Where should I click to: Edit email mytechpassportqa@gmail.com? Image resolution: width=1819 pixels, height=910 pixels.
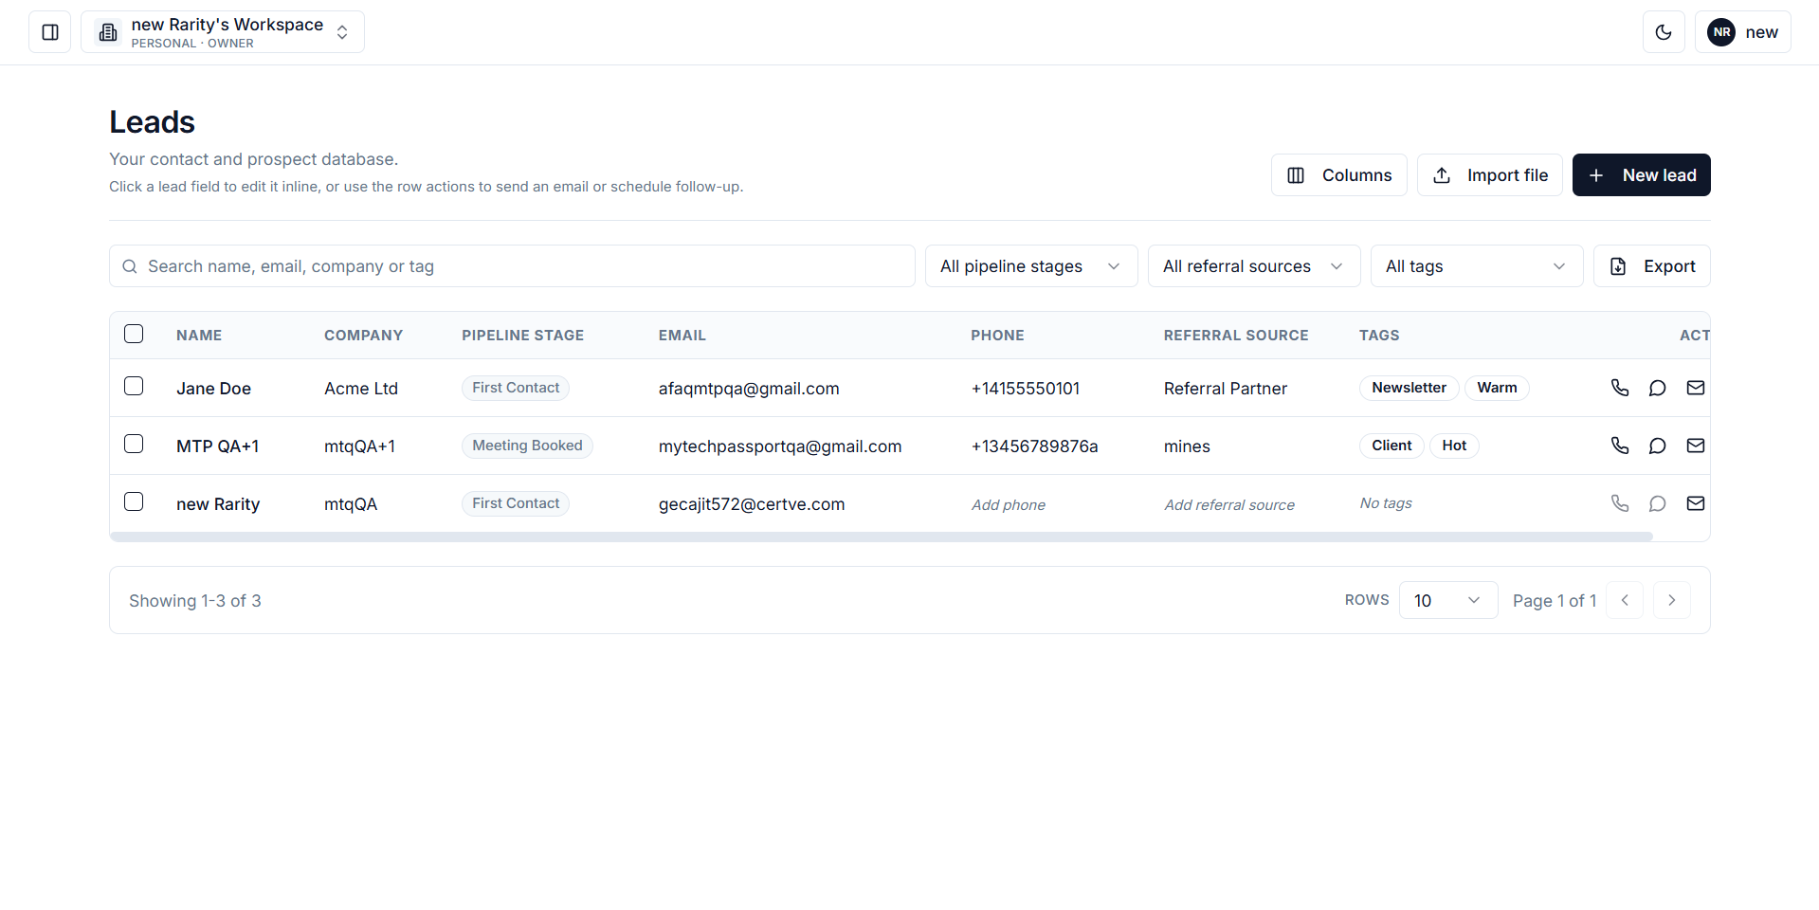pos(780,446)
